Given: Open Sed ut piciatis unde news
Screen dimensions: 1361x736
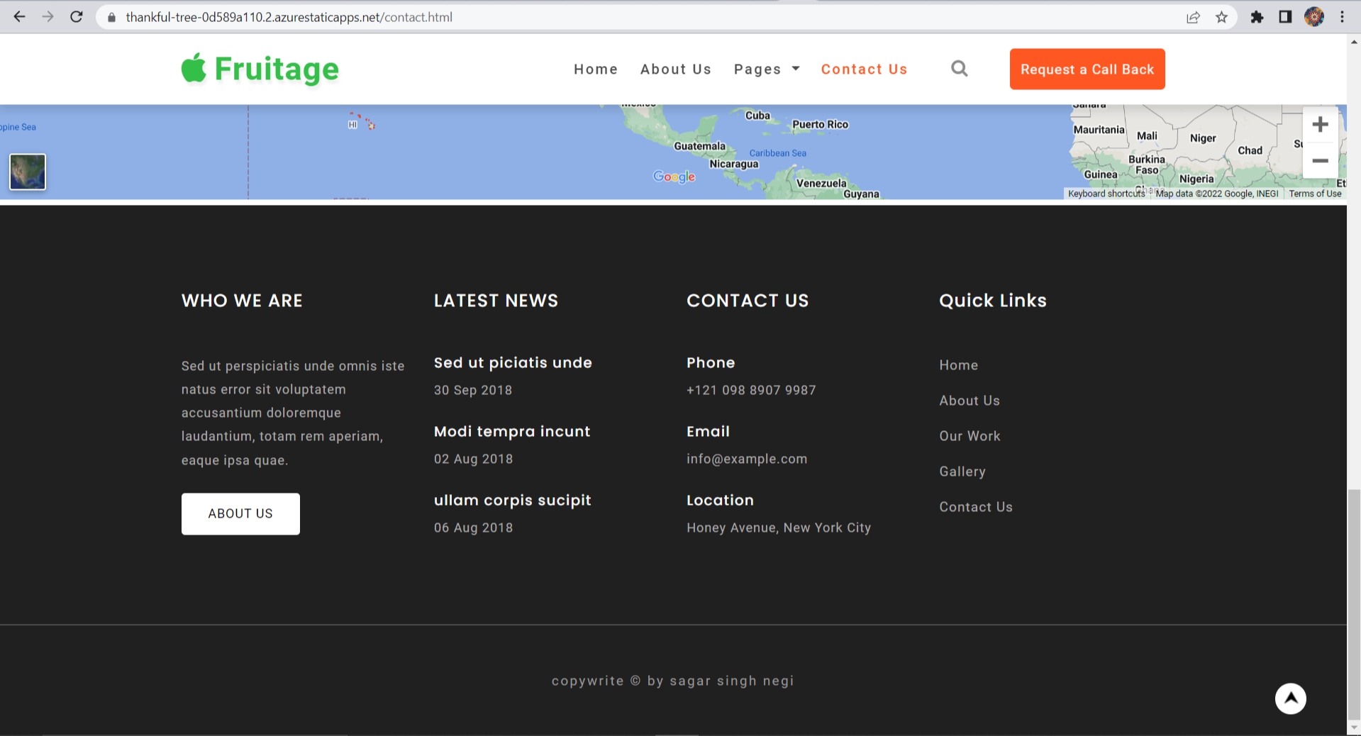Looking at the screenshot, I should point(513,362).
